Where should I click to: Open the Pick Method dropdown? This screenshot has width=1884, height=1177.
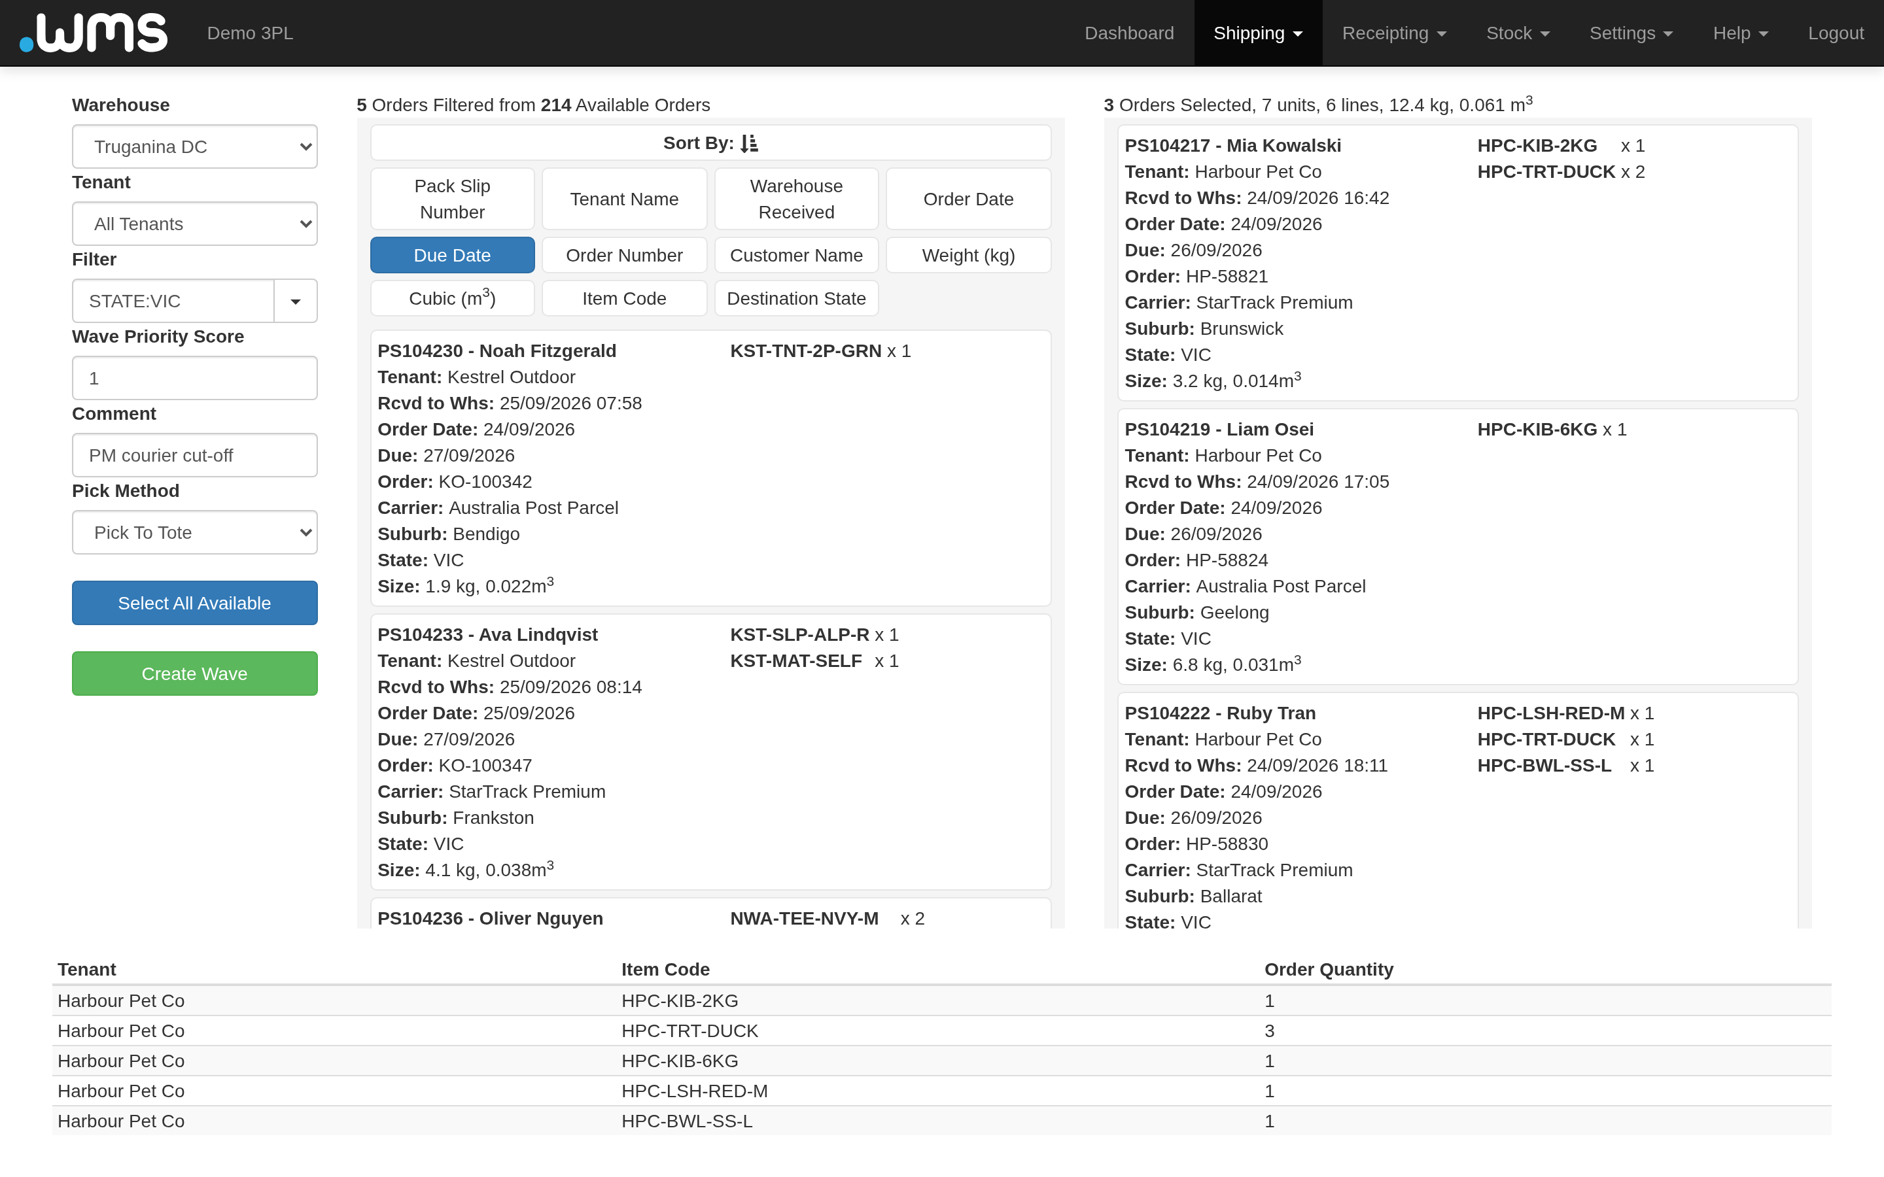tap(195, 532)
